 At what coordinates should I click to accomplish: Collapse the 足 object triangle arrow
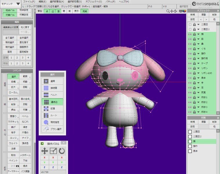[x=198, y=88]
